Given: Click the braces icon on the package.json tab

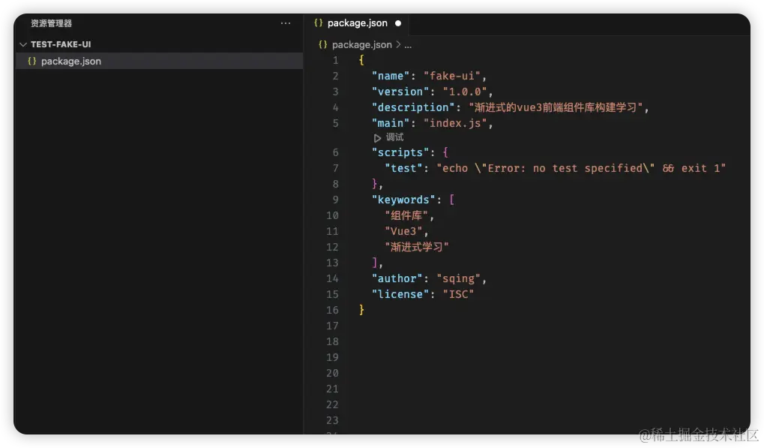Looking at the screenshot, I should pos(318,23).
